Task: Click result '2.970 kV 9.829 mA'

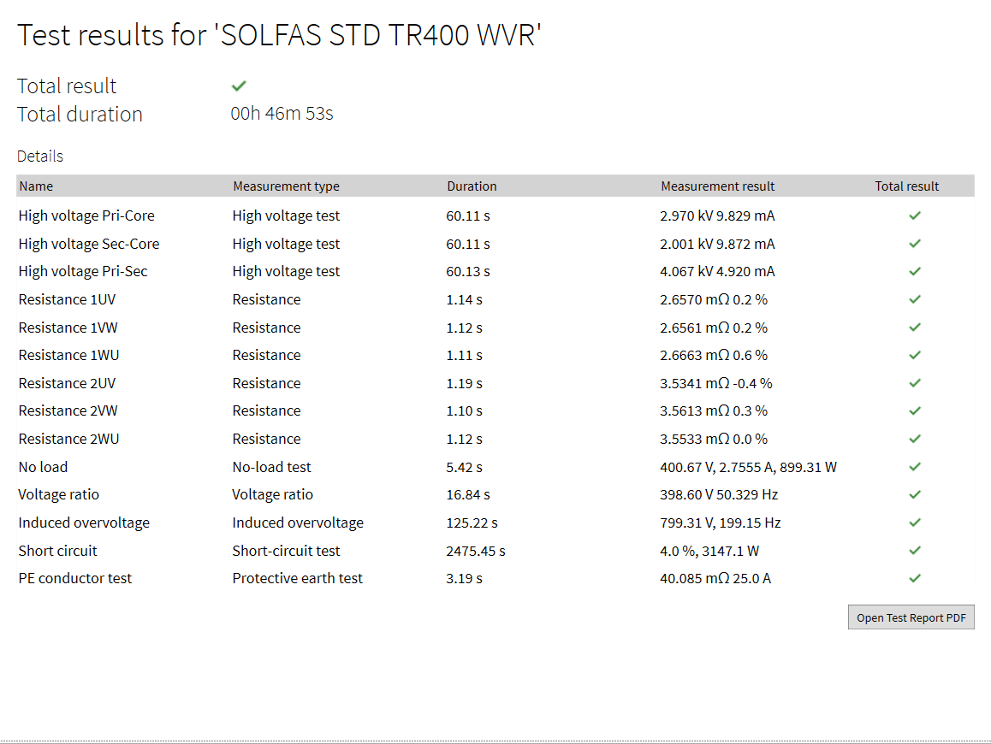Action: (x=717, y=216)
